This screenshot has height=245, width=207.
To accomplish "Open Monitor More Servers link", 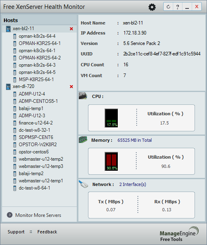I will [x=38, y=215].
